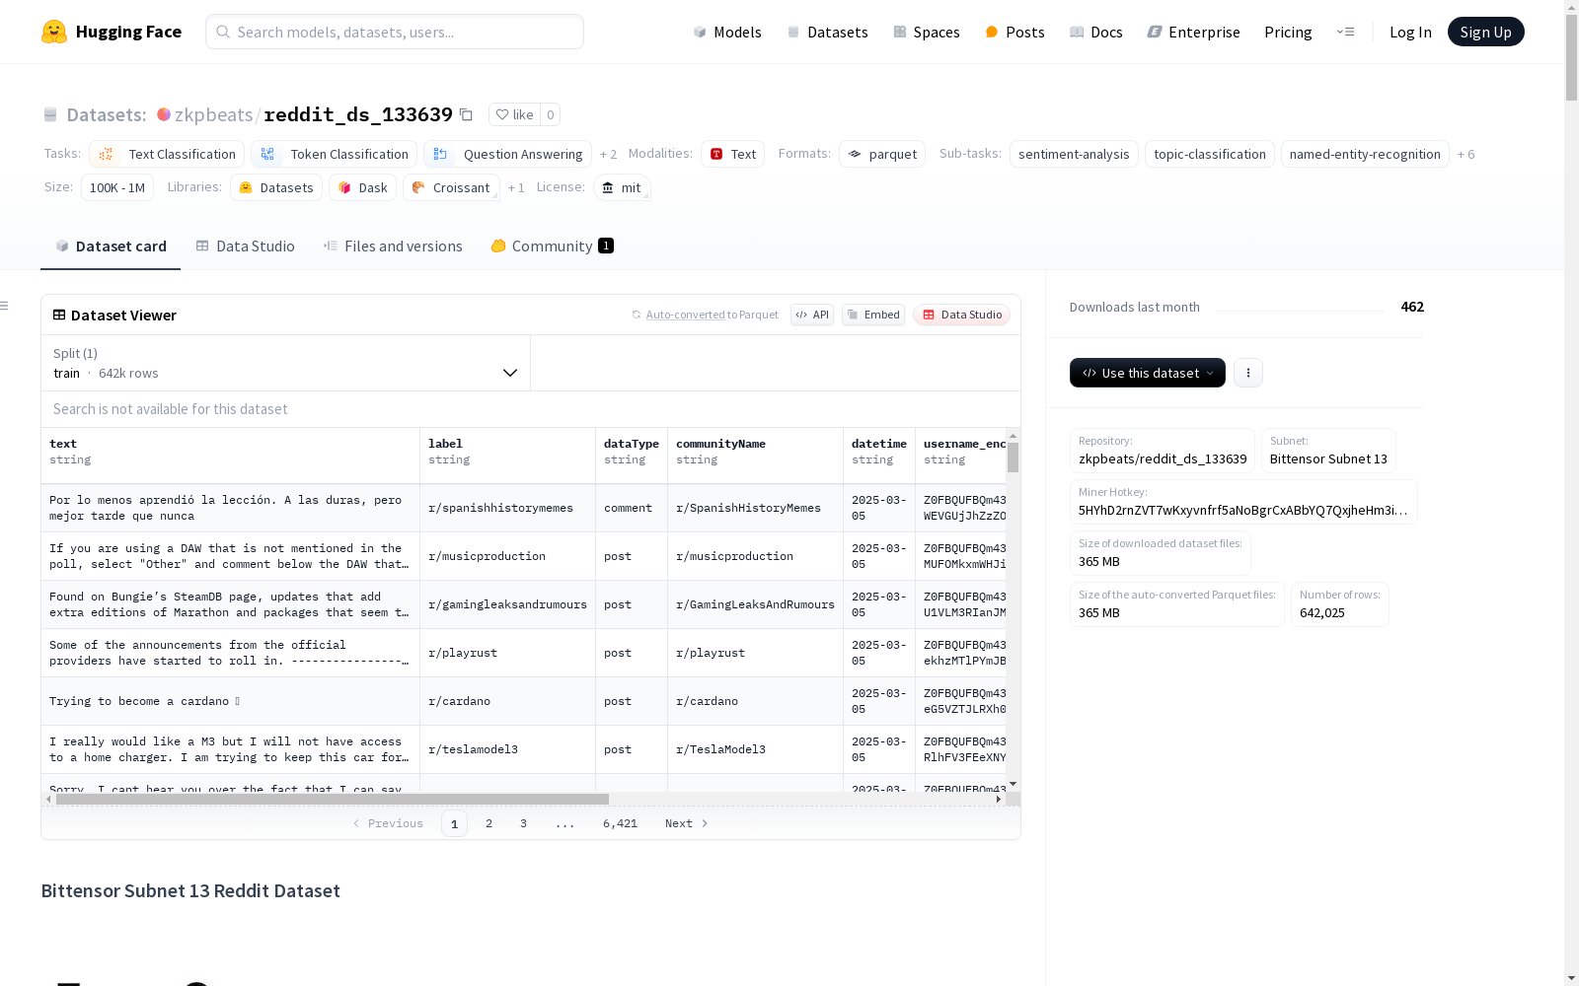This screenshot has width=1579, height=986.
Task: Select page 1 in pagination
Action: [x=454, y=823]
